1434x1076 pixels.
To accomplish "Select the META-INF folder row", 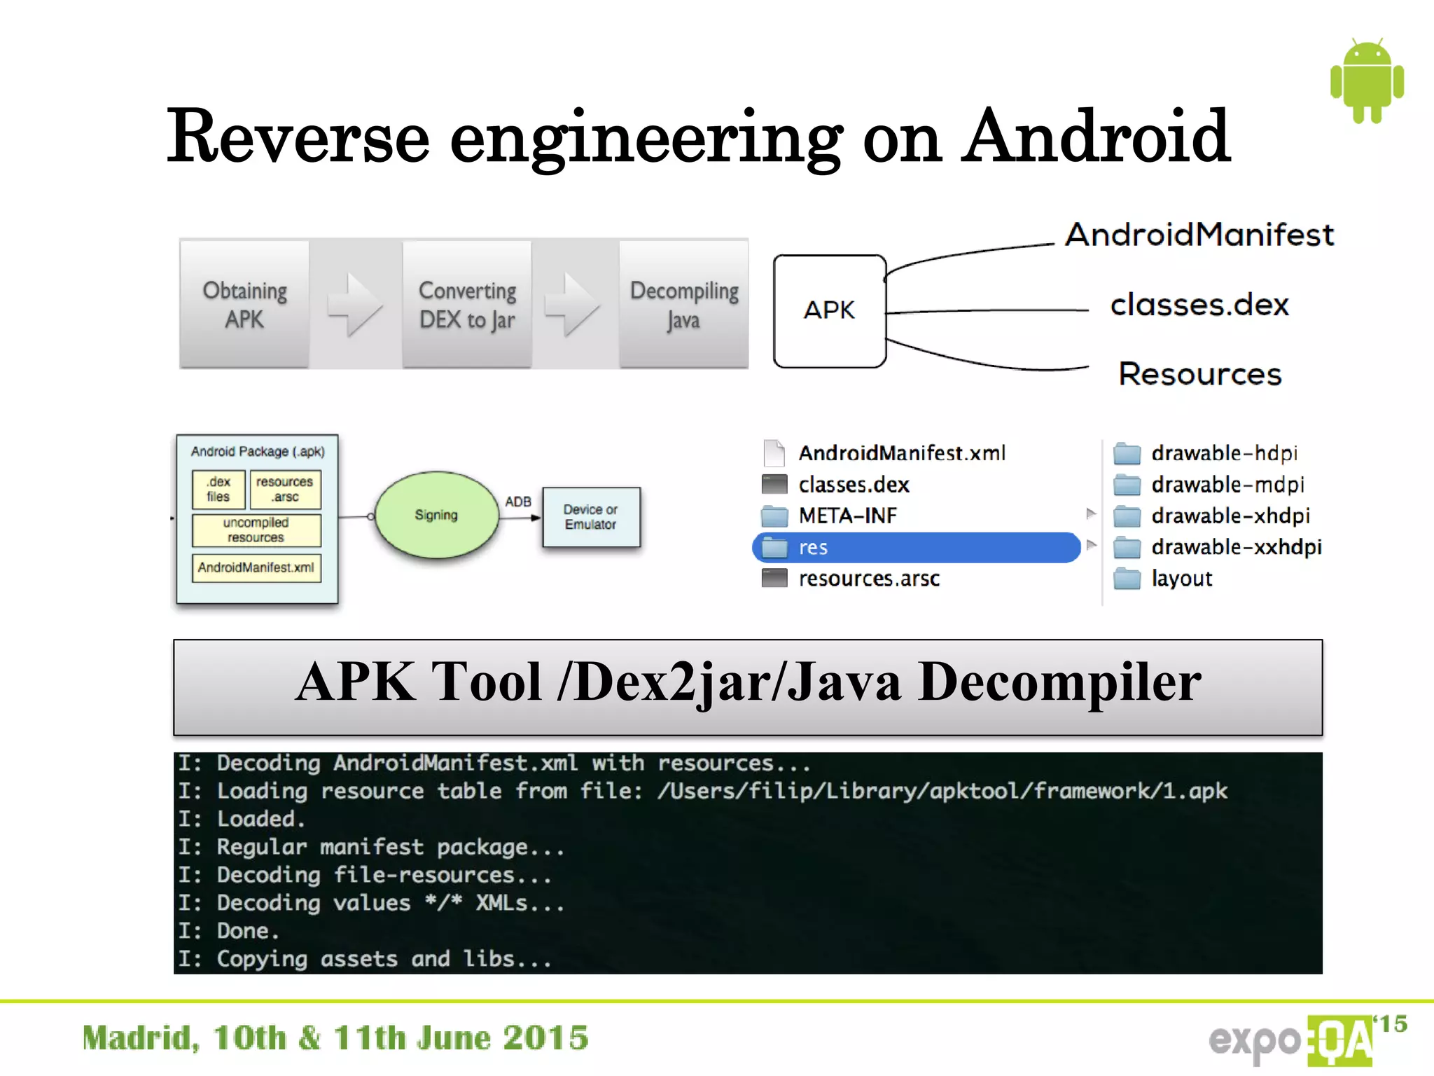I will (847, 516).
